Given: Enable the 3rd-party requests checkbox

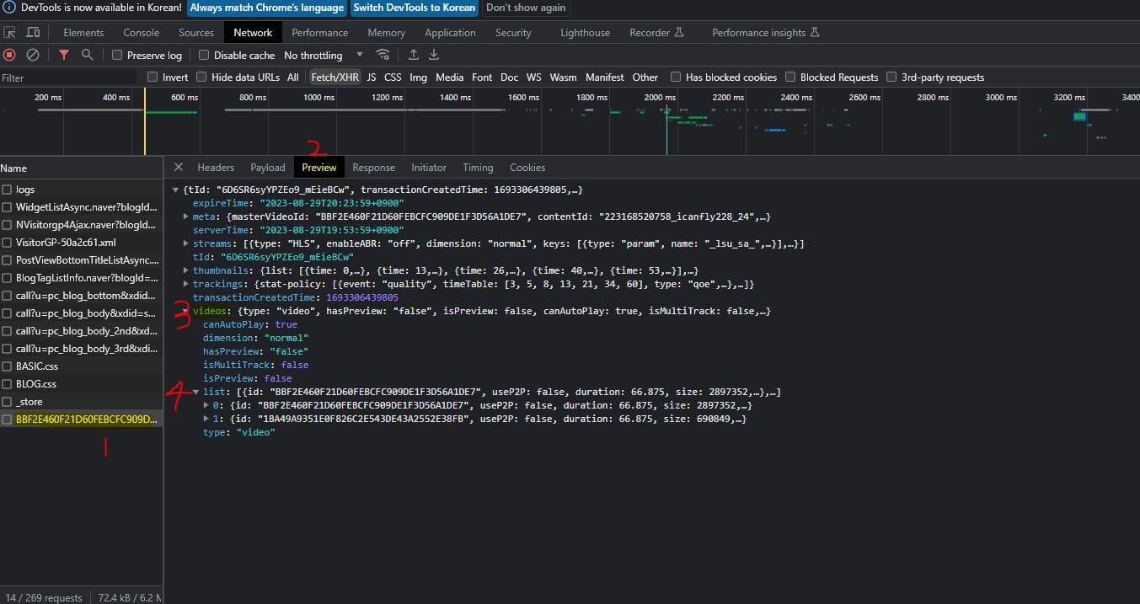Looking at the screenshot, I should tap(891, 77).
